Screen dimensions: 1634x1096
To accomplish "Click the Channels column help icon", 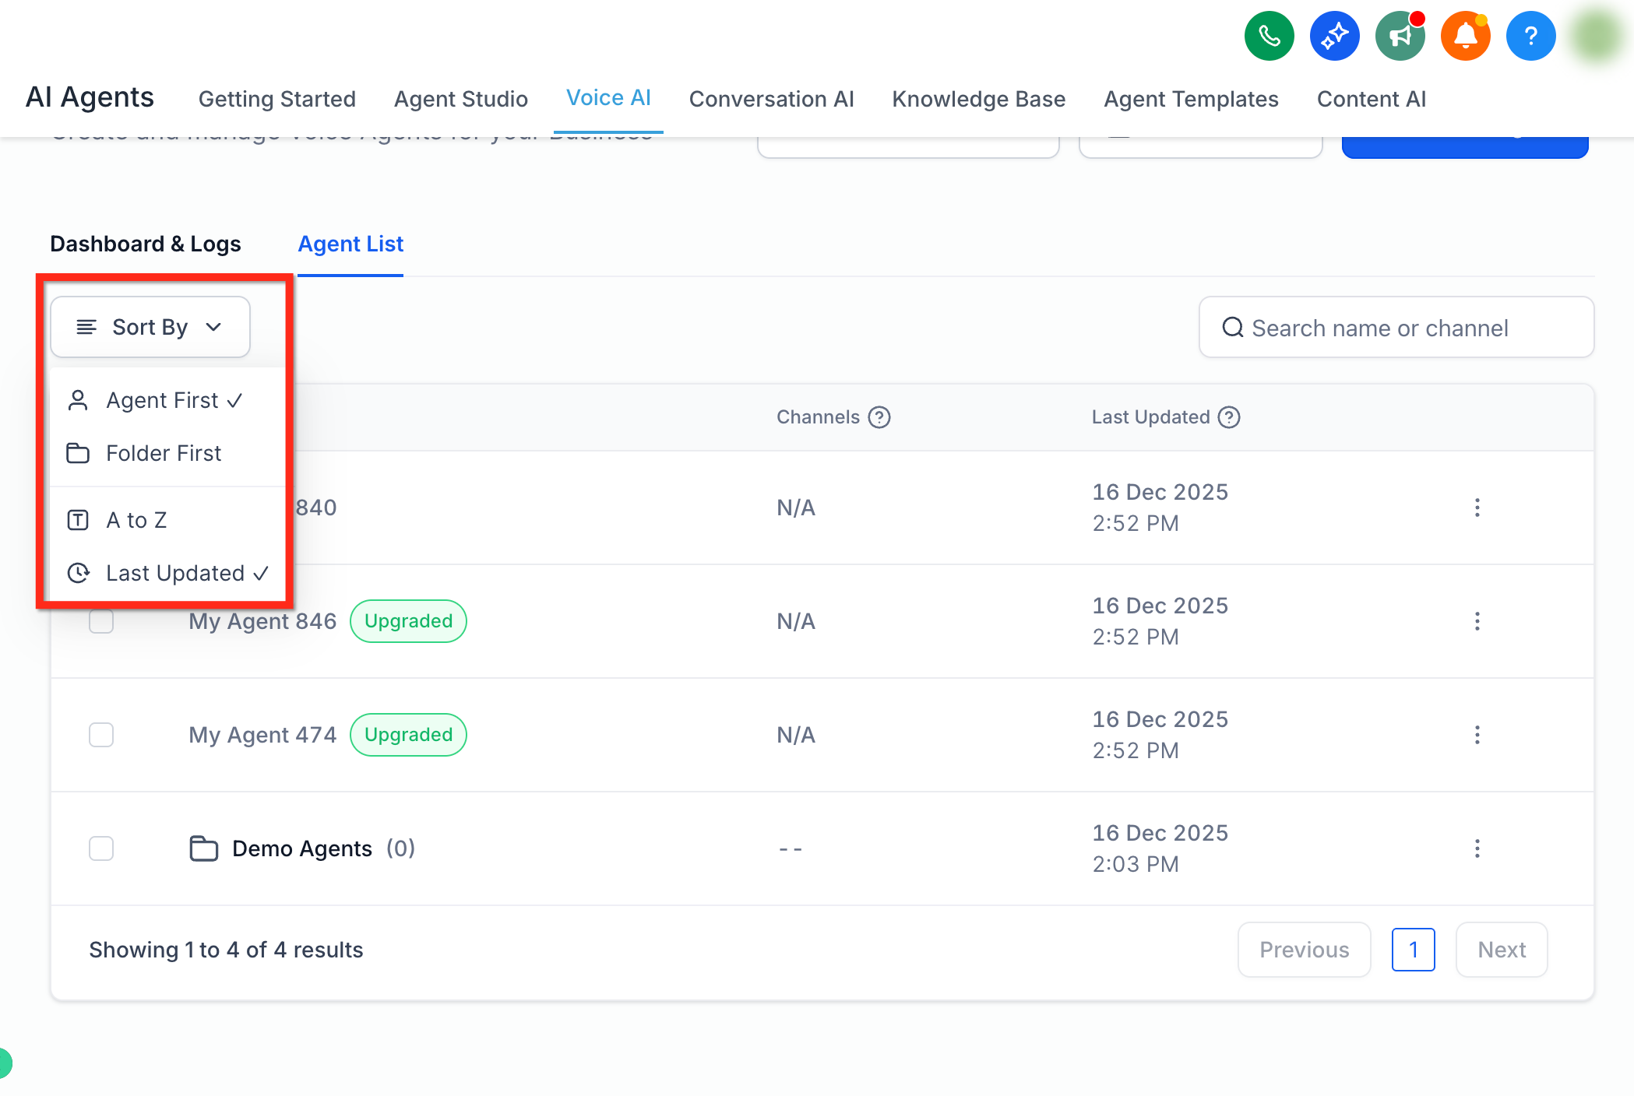I will click(879, 417).
